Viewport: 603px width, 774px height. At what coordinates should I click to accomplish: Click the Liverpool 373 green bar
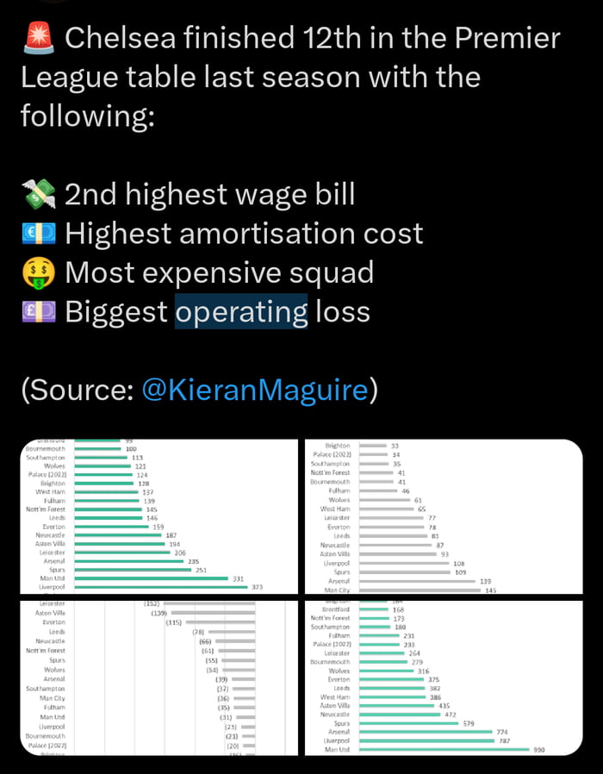pos(161,587)
